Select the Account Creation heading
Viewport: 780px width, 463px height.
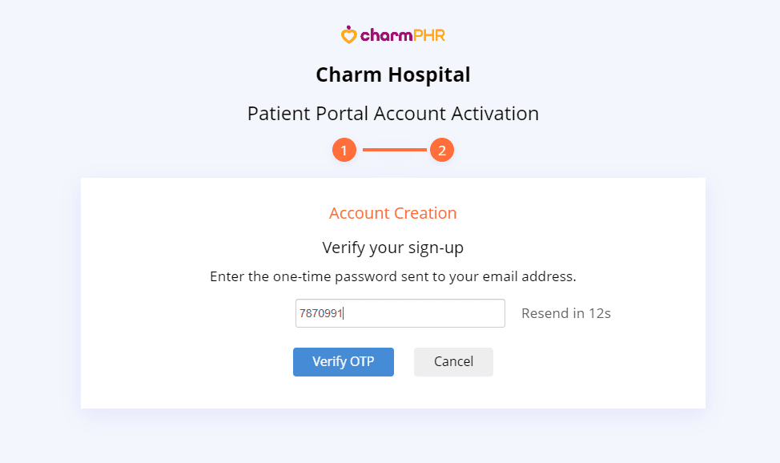click(392, 213)
